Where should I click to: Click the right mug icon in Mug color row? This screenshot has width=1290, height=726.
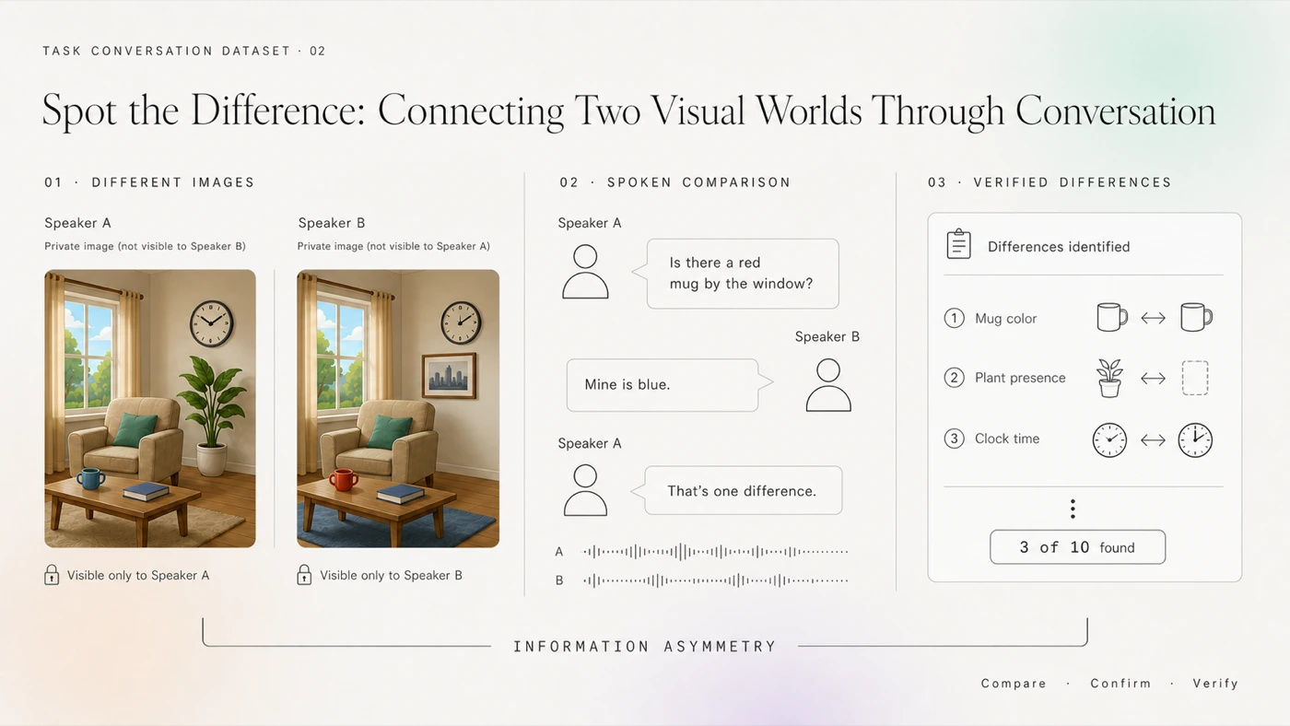point(1196,318)
